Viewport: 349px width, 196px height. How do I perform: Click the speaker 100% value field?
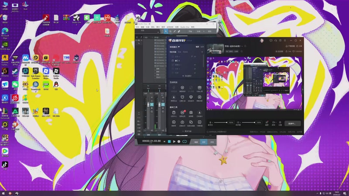[259, 122]
